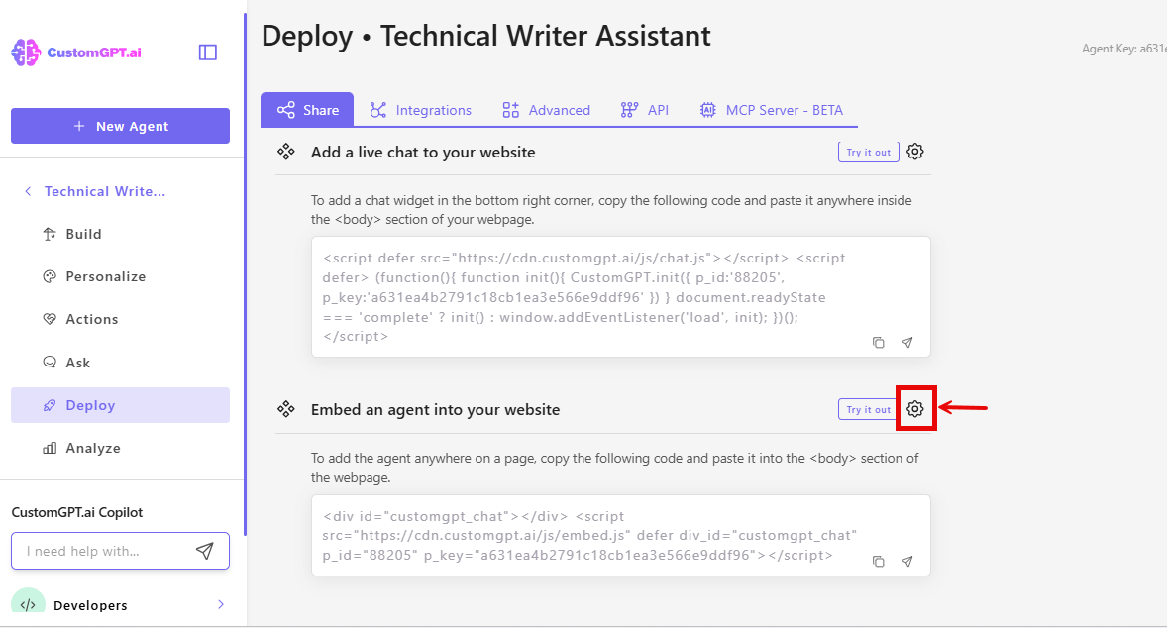This screenshot has width=1167, height=628.
Task: Click the Analyze bar chart icon
Action: pos(50,448)
